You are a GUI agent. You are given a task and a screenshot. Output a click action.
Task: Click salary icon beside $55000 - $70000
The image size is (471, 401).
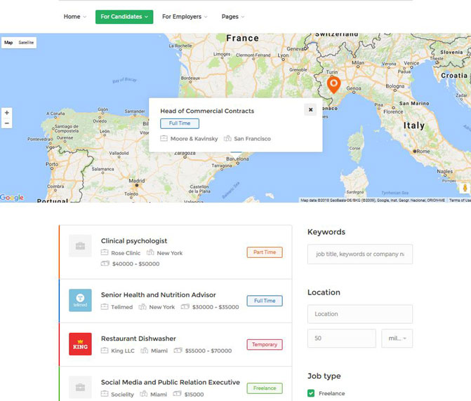pos(178,351)
